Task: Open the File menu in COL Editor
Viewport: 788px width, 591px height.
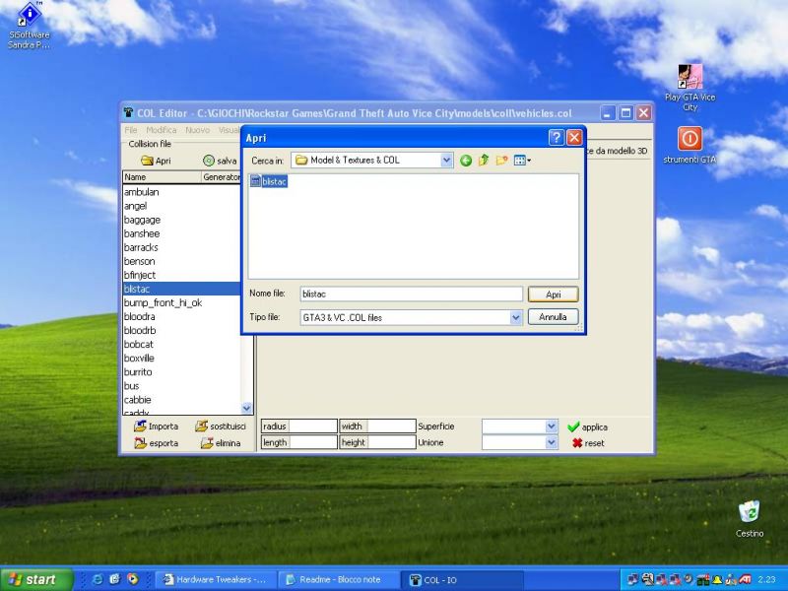Action: [x=131, y=130]
